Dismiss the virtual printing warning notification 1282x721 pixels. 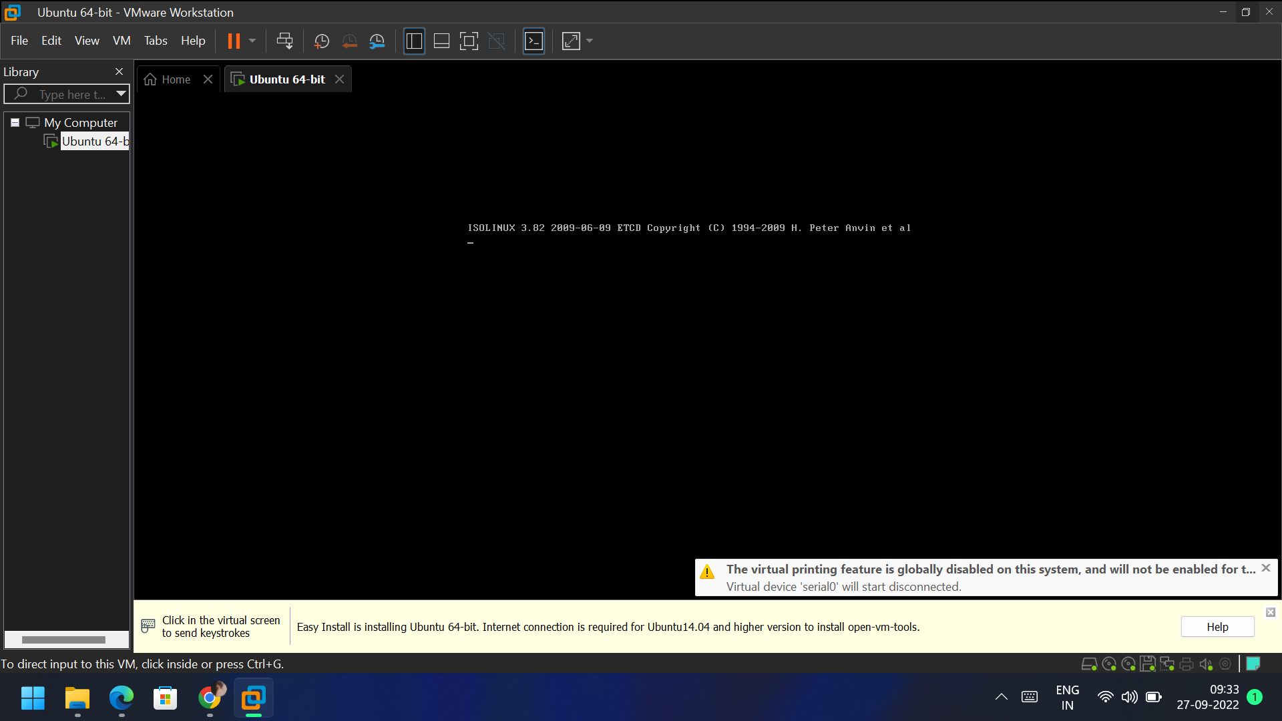click(1266, 568)
